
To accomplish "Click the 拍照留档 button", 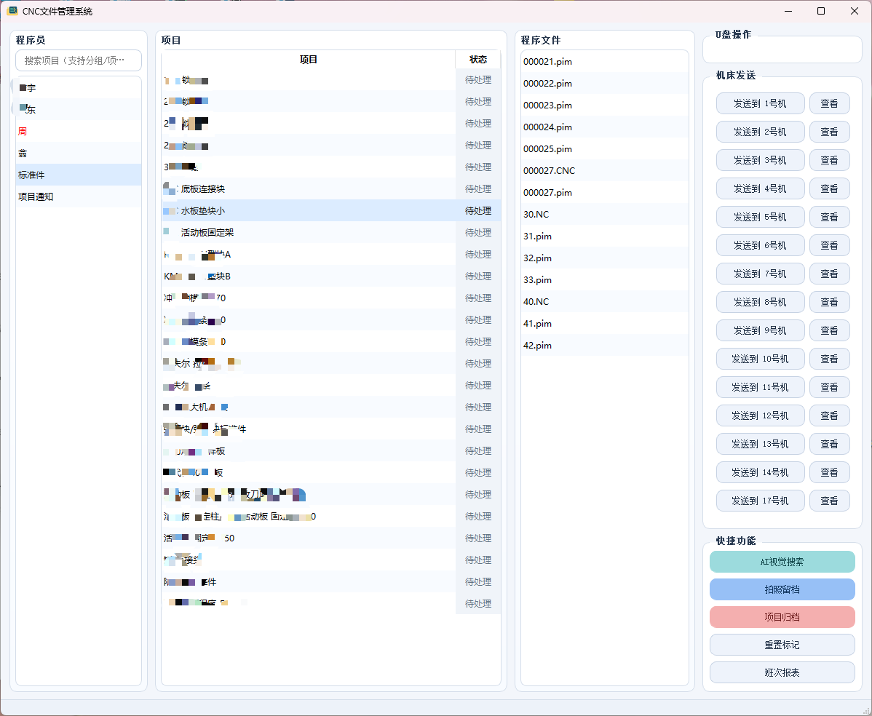I will (782, 589).
